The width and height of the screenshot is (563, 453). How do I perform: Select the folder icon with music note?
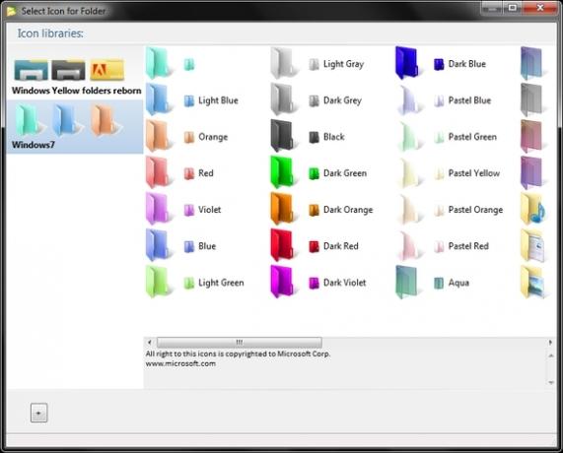click(532, 210)
